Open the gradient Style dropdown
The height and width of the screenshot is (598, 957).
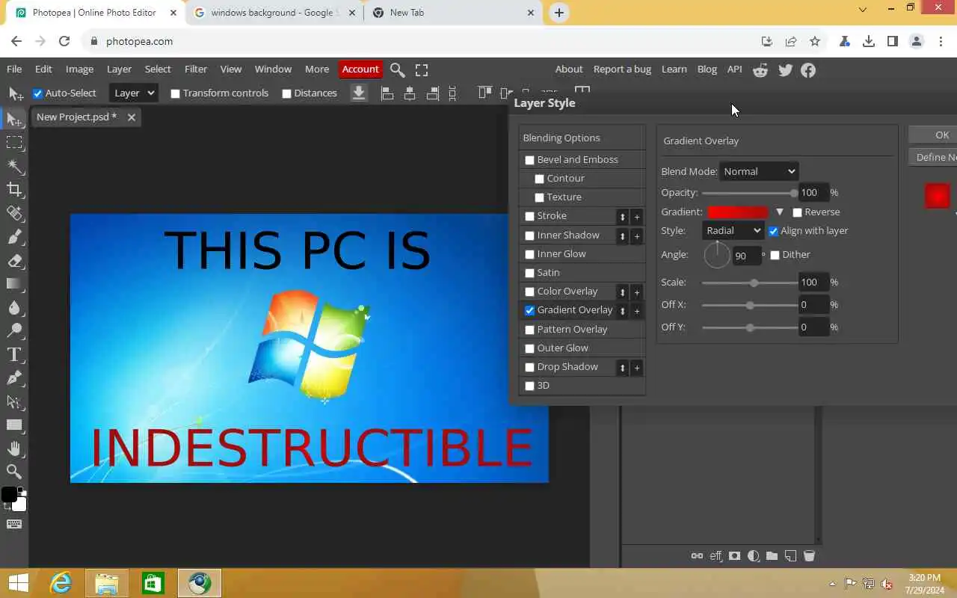[733, 230]
